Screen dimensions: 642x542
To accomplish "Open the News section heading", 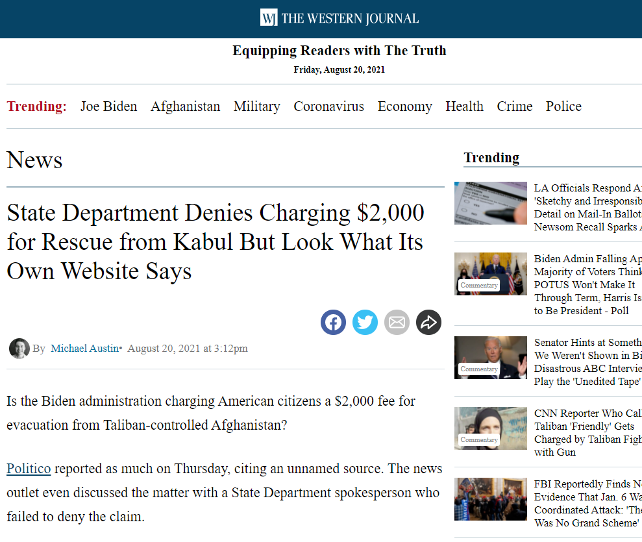I will [x=34, y=160].
